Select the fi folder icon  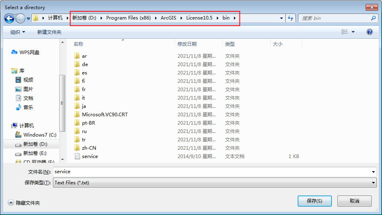pyautogui.click(x=77, y=81)
